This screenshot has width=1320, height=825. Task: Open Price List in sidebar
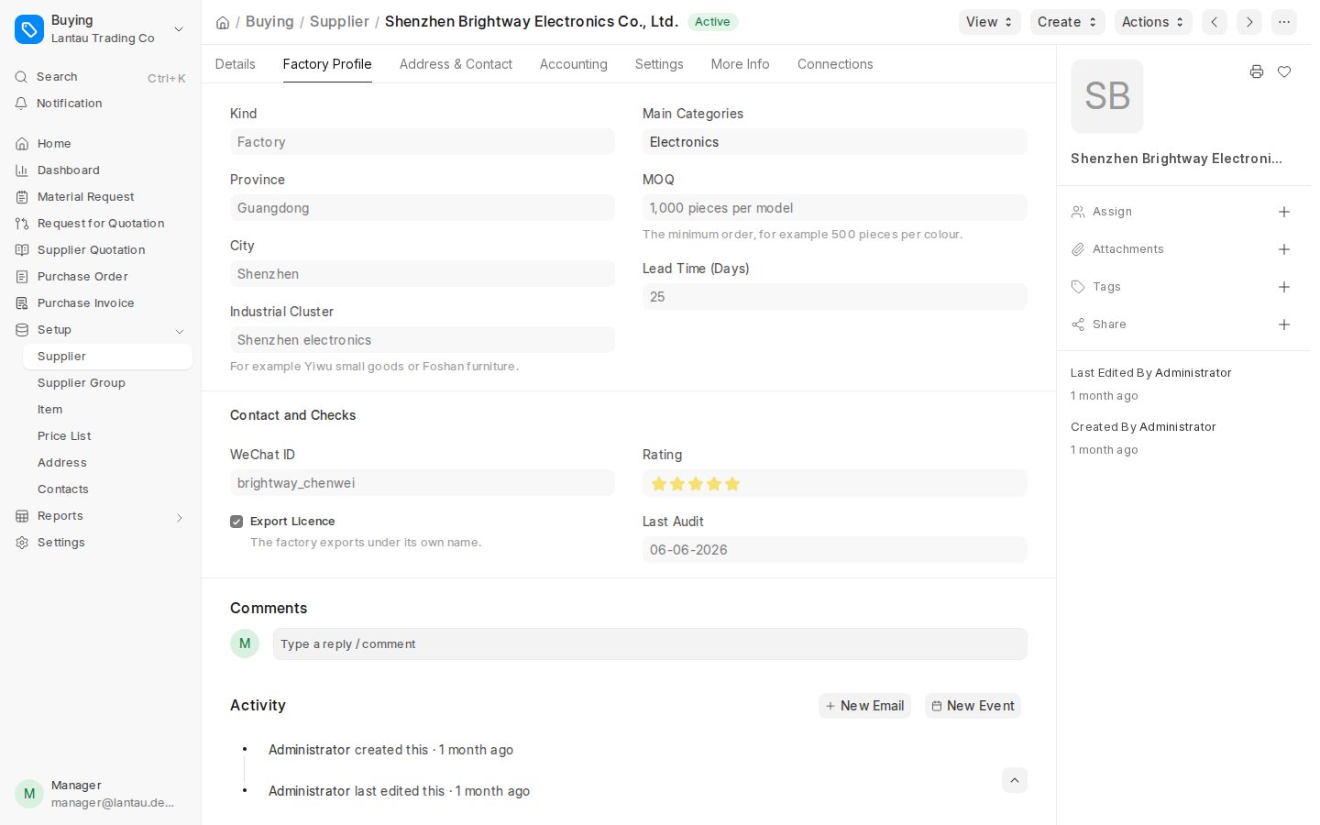point(108,436)
